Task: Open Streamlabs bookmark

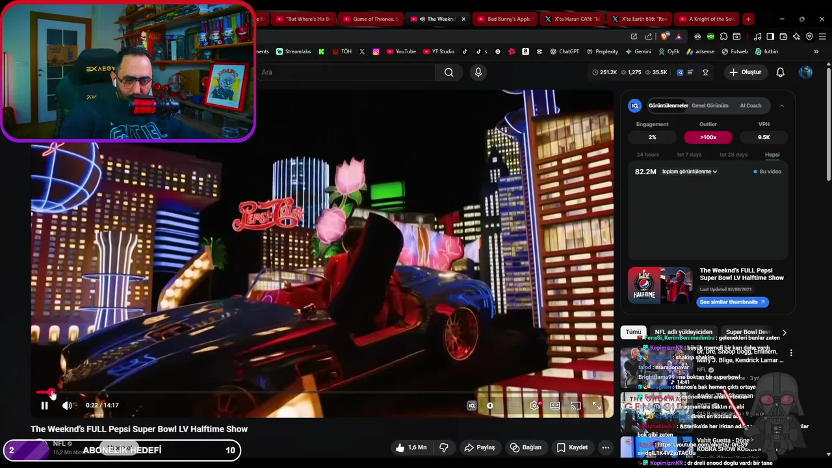Action: pos(293,51)
